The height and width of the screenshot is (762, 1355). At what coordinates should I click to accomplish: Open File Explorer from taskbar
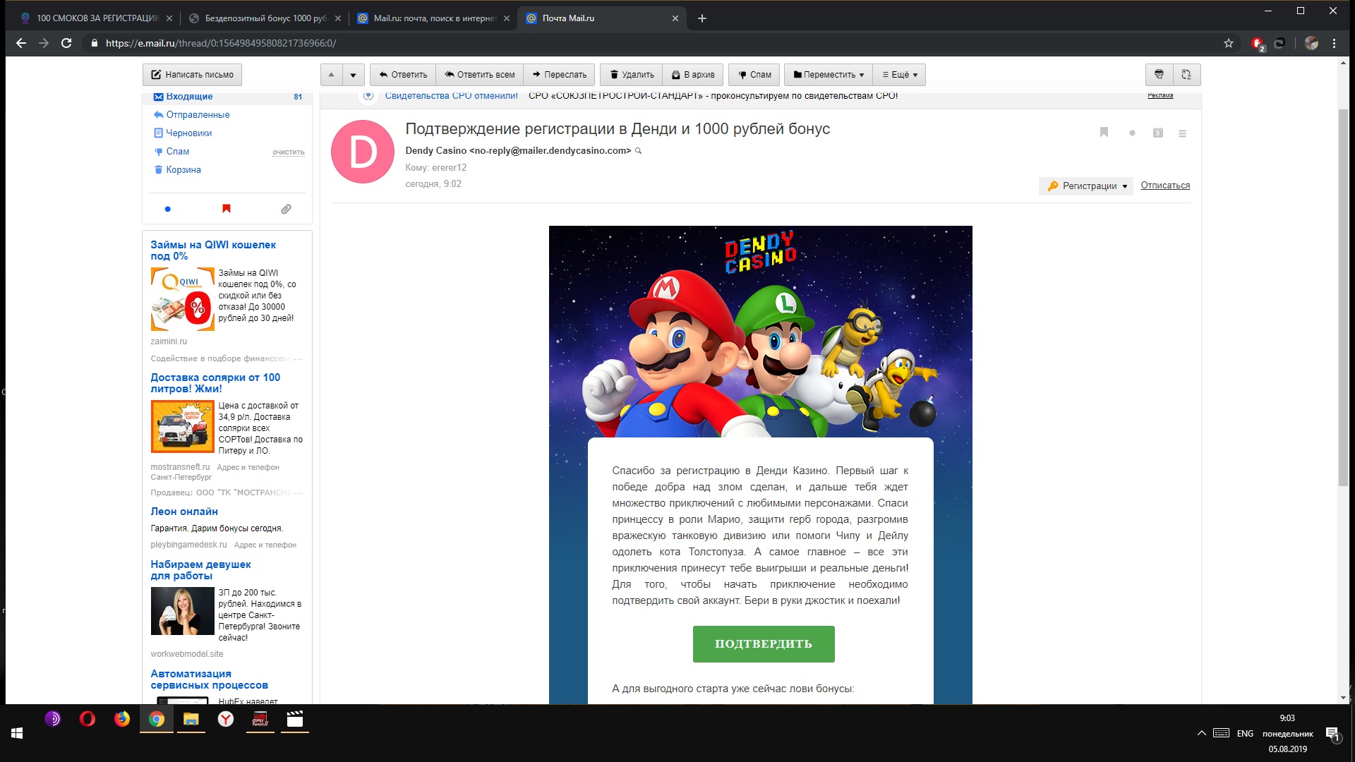coord(191,719)
